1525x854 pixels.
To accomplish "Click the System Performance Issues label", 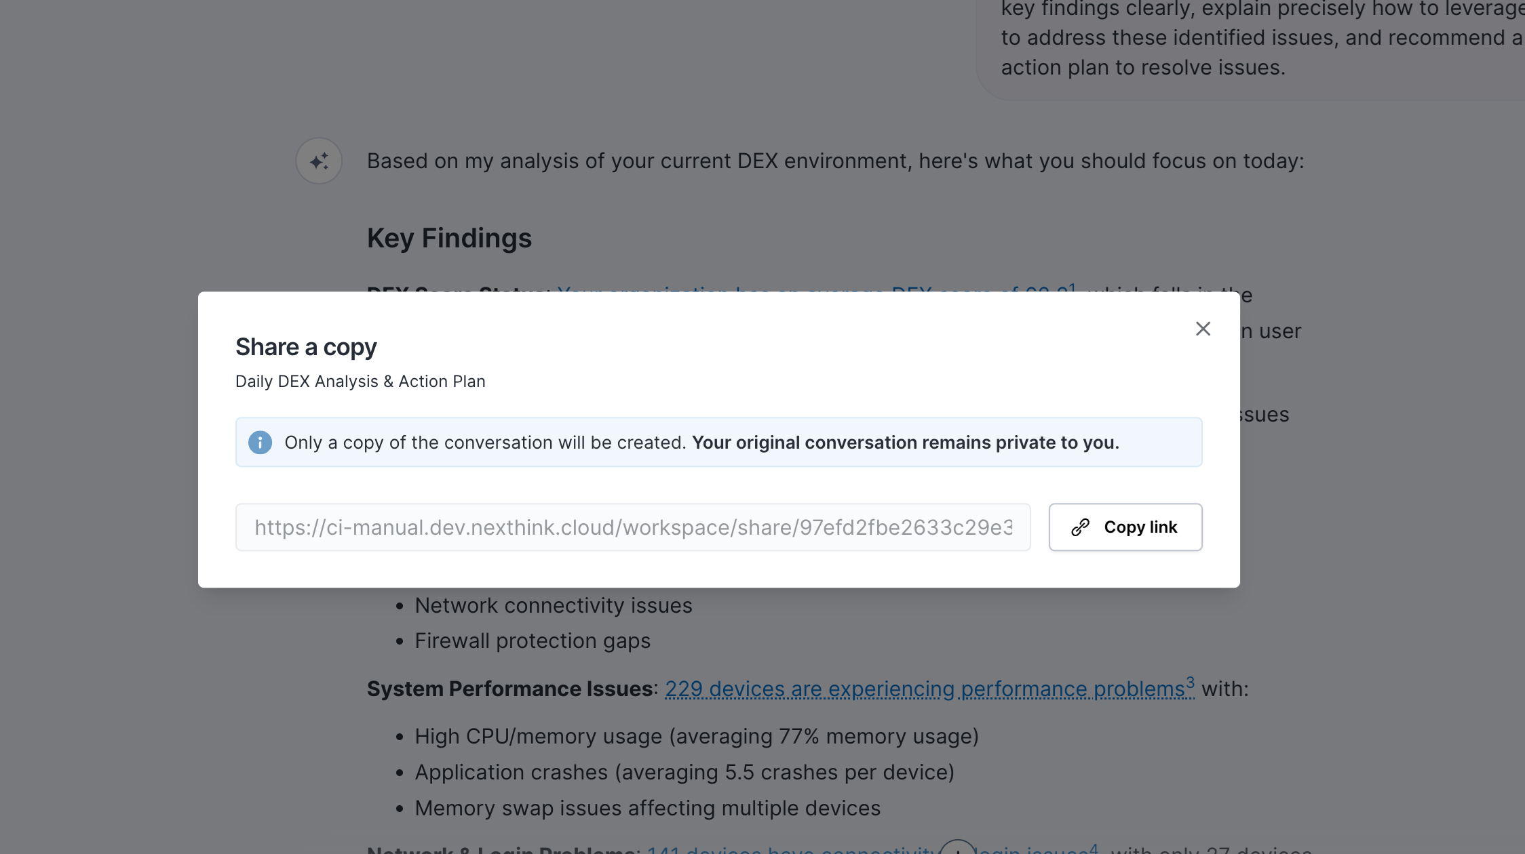I will (x=509, y=689).
